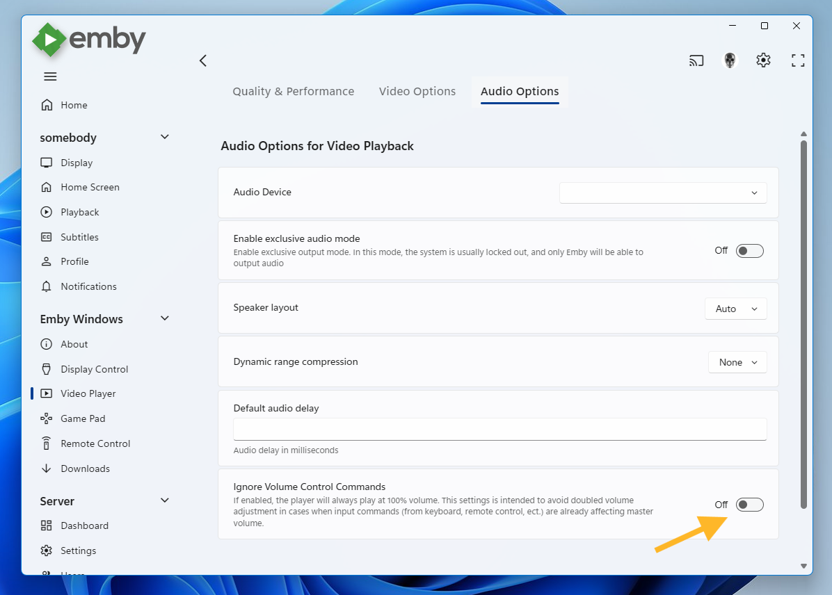Maximize the Emby window

tap(764, 26)
